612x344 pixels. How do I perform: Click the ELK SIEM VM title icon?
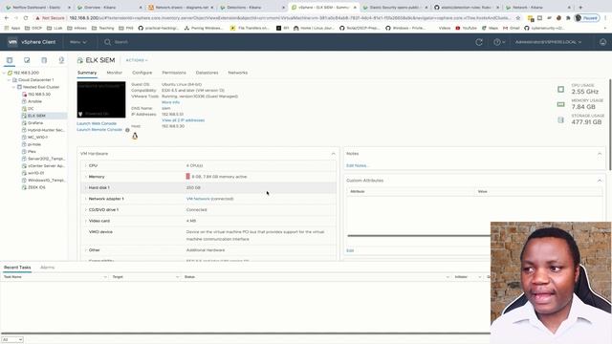[80, 60]
